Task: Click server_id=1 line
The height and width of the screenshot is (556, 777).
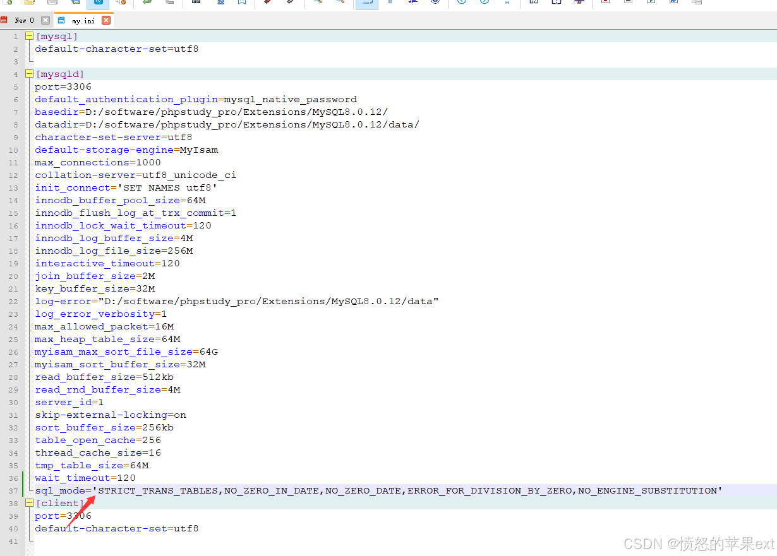Action: [x=69, y=402]
